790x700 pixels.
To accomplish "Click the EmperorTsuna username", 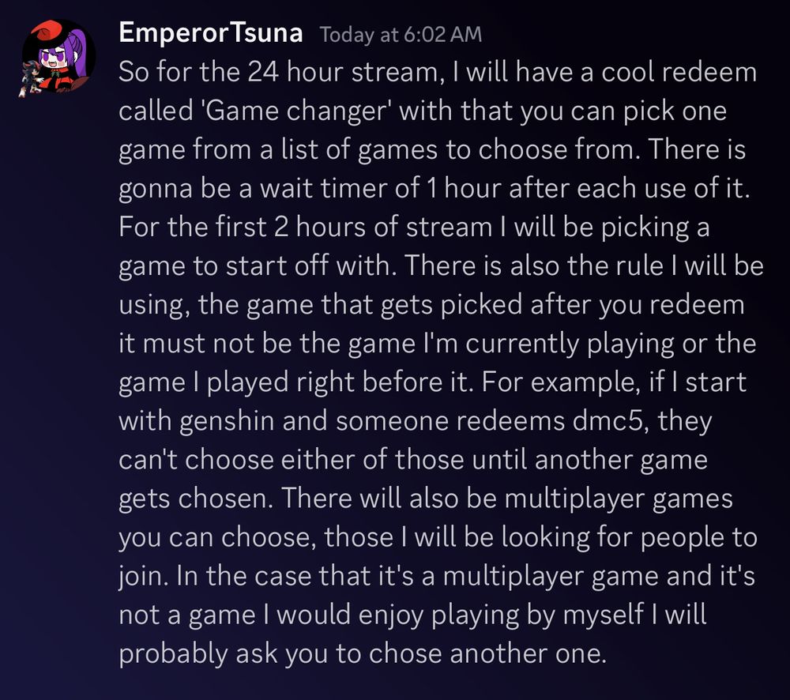I will coord(211,32).
